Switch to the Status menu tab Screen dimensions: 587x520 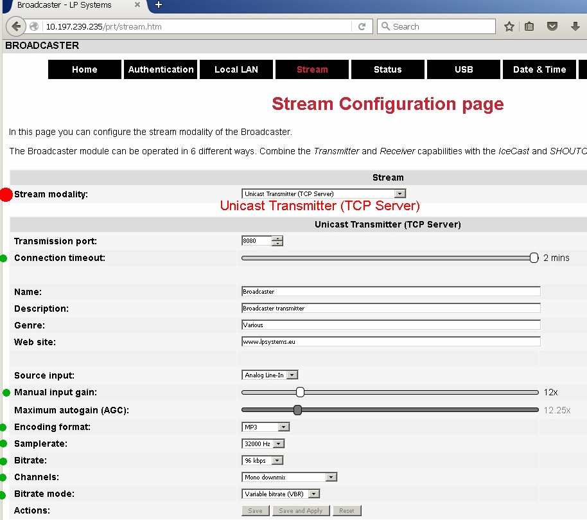387,69
